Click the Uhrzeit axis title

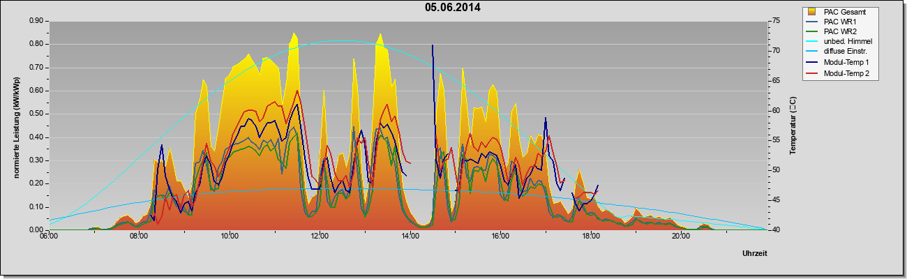click(755, 254)
